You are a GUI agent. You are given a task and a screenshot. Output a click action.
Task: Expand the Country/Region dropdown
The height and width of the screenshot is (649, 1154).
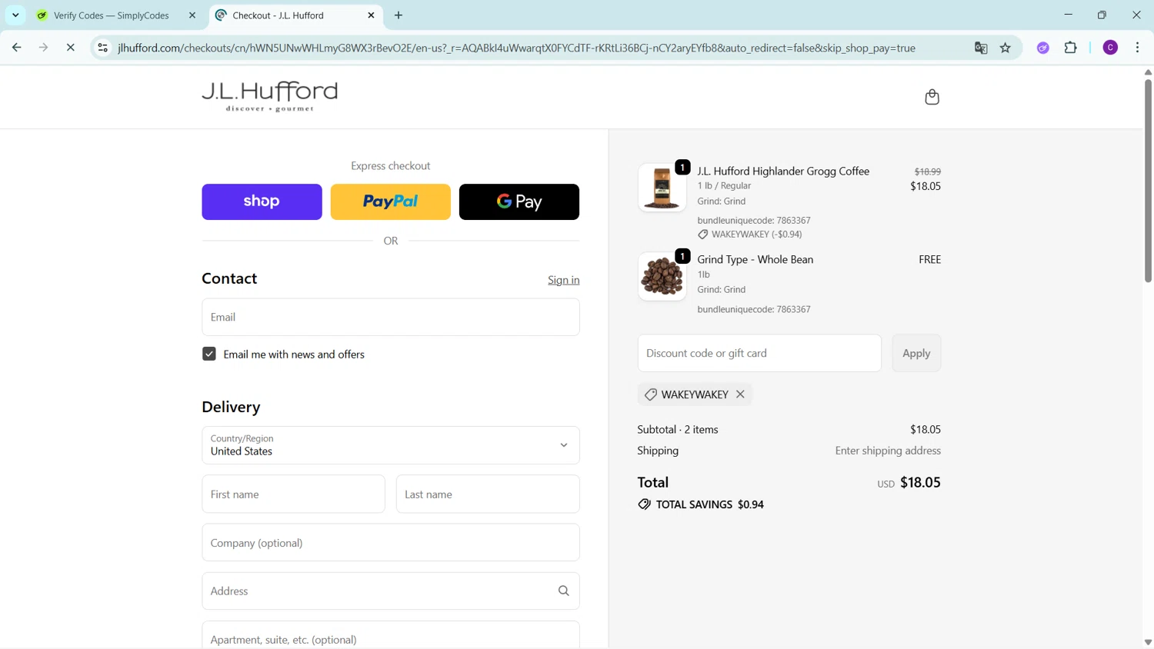pos(391,445)
